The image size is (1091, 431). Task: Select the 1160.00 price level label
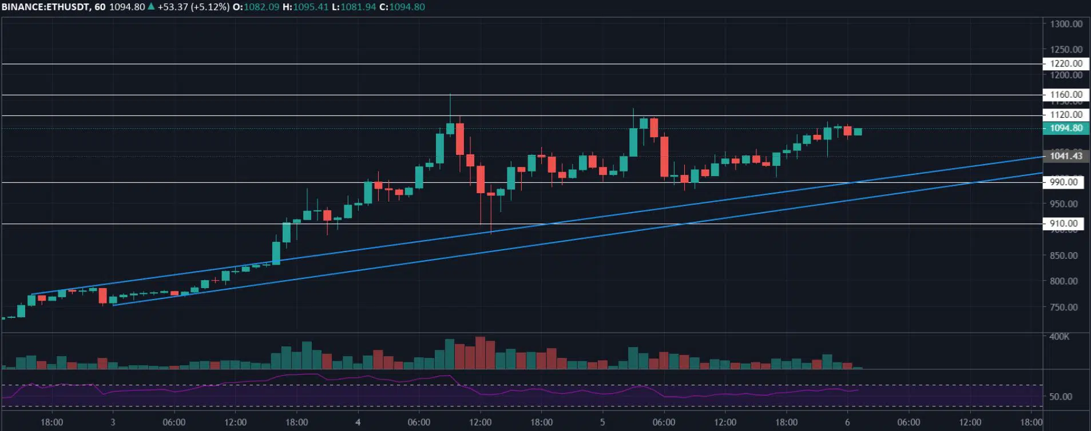tap(1066, 94)
